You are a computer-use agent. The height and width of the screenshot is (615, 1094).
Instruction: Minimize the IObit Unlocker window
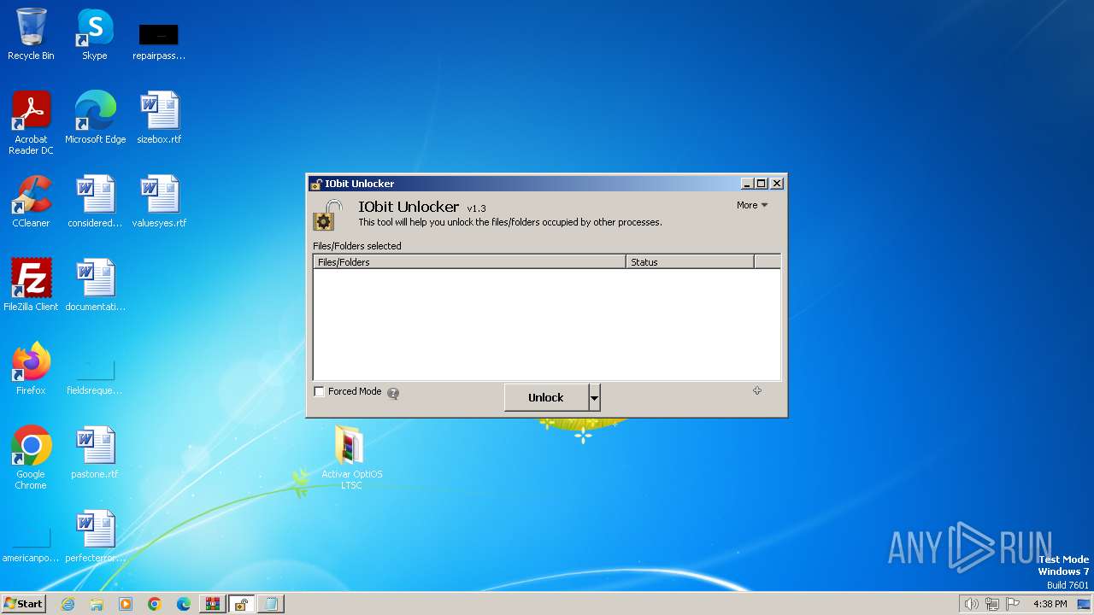(x=747, y=184)
